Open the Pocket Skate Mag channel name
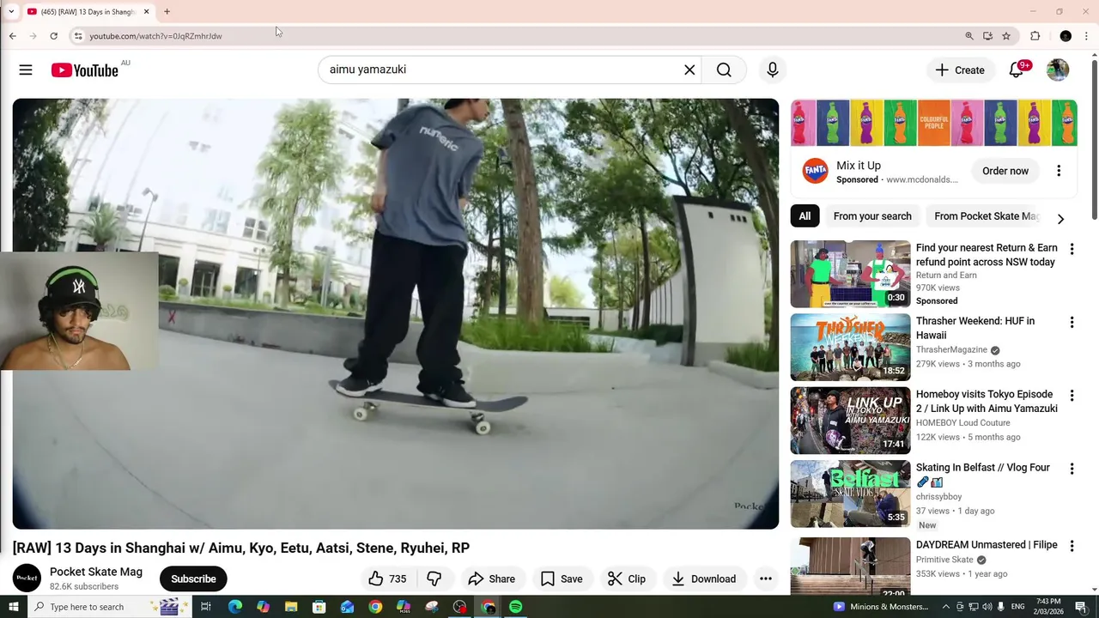 tap(96, 572)
